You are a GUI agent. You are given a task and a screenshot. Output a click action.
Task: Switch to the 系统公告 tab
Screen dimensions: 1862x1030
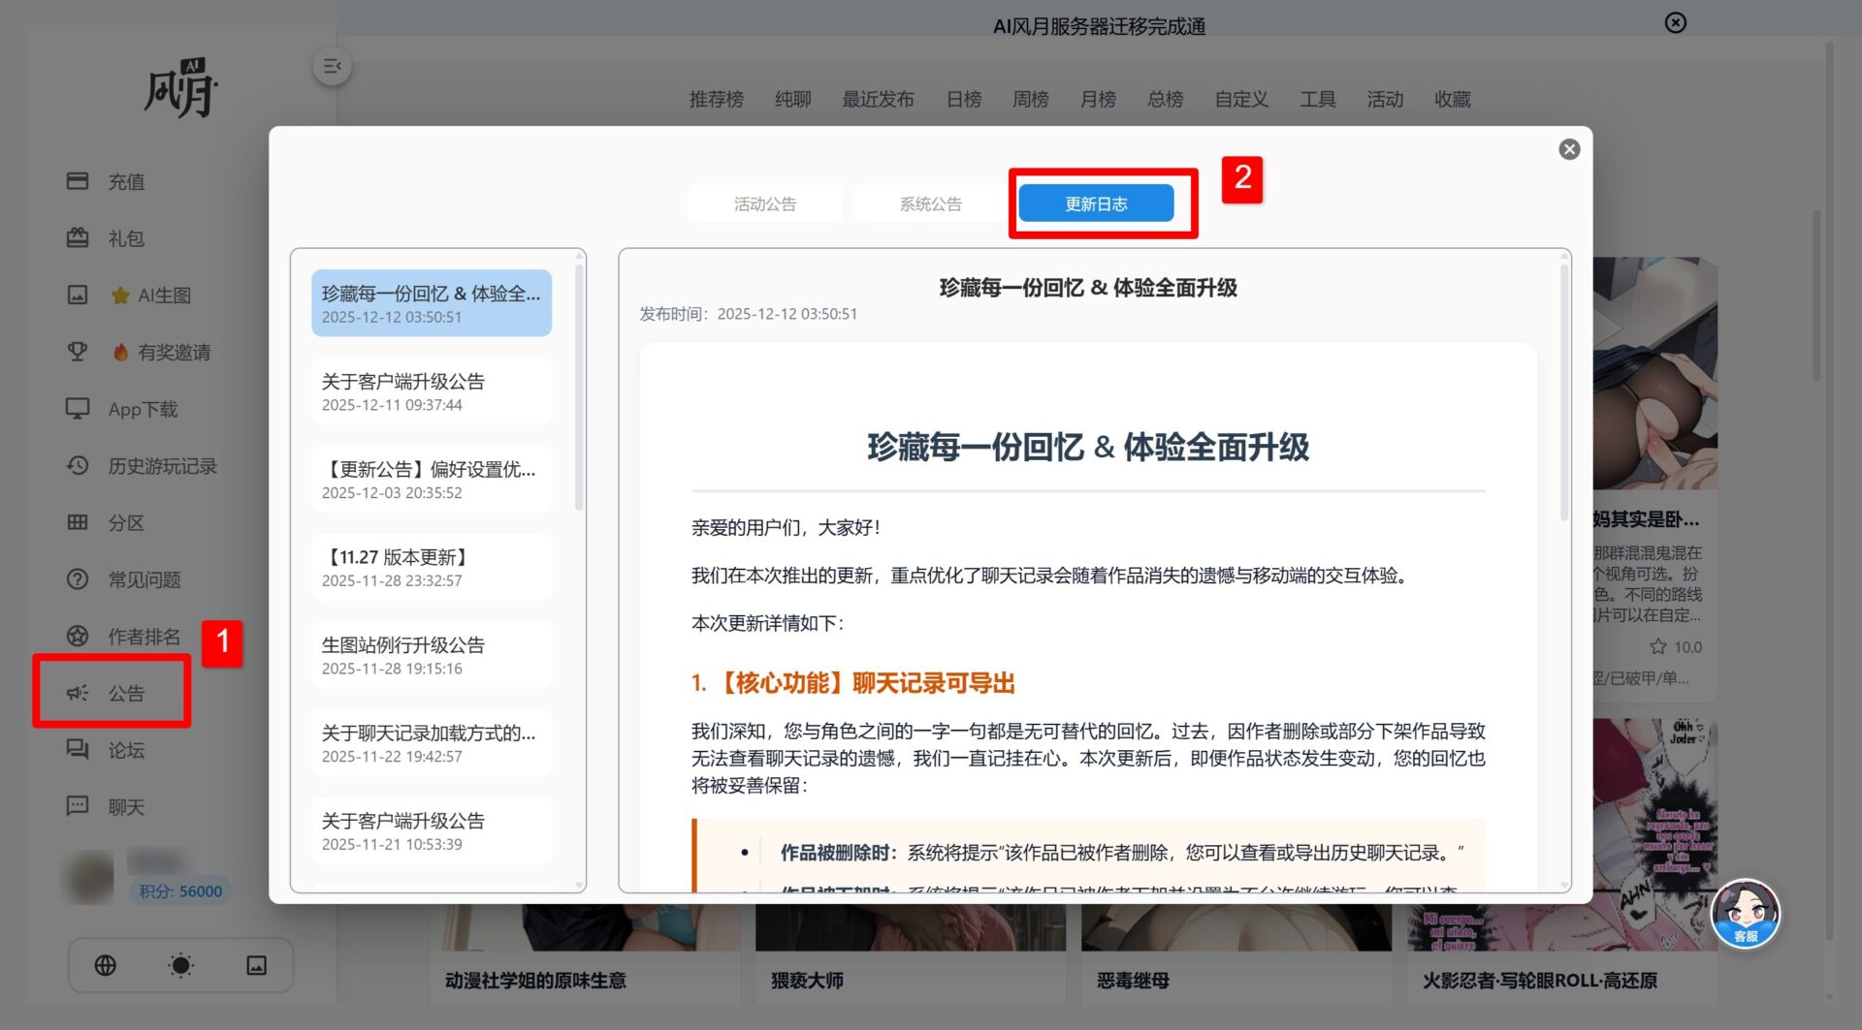pyautogui.click(x=930, y=203)
